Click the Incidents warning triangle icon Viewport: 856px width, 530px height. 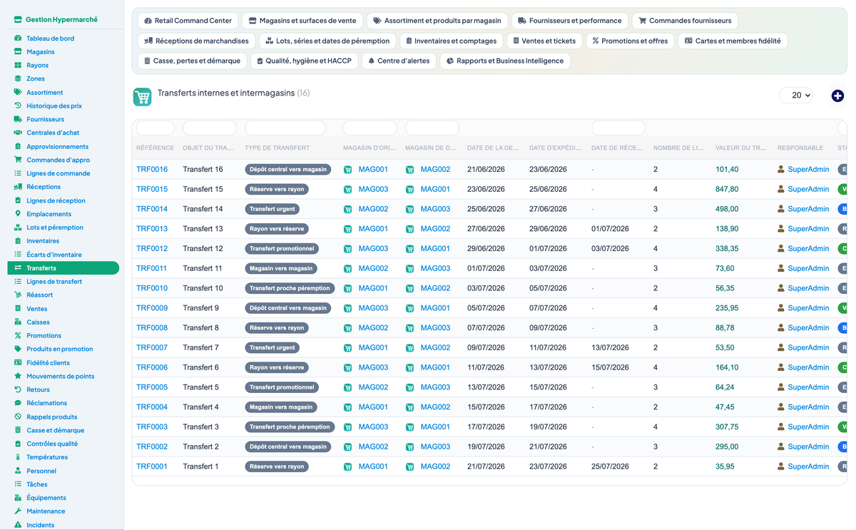(x=18, y=524)
